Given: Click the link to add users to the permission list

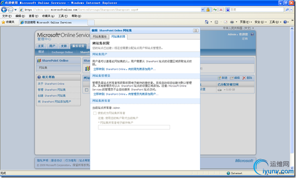Looking at the screenshot, I should pos(124,69).
